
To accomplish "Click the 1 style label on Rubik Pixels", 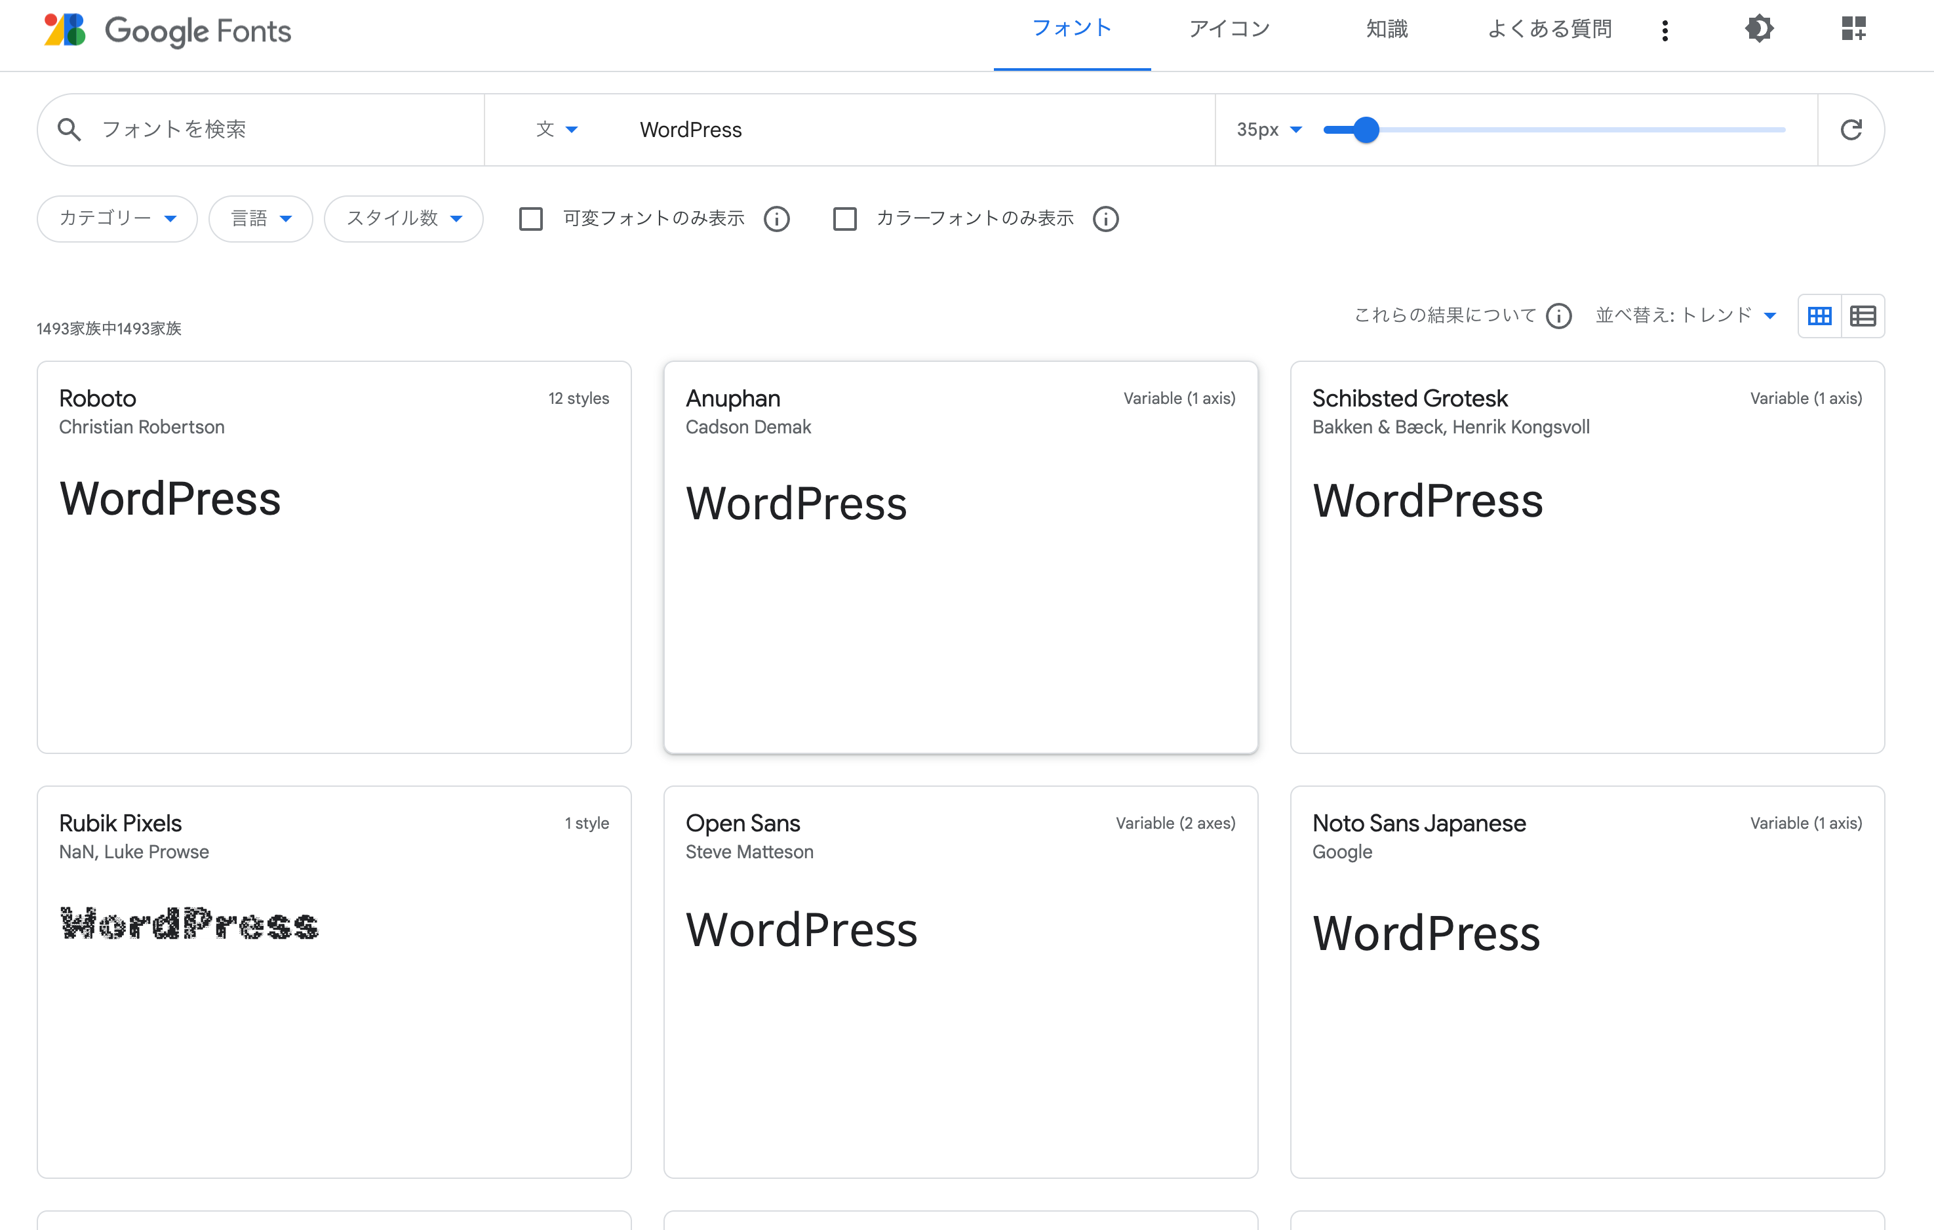I will [x=586, y=823].
